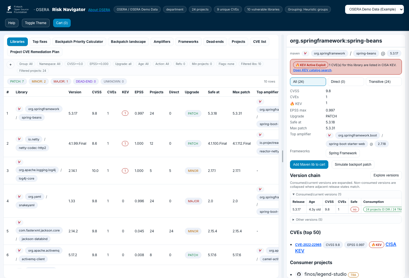Click Maven icon in snakeyaml amplifier column
Viewport: 409px width, 278px height.
(x=260, y=189)
